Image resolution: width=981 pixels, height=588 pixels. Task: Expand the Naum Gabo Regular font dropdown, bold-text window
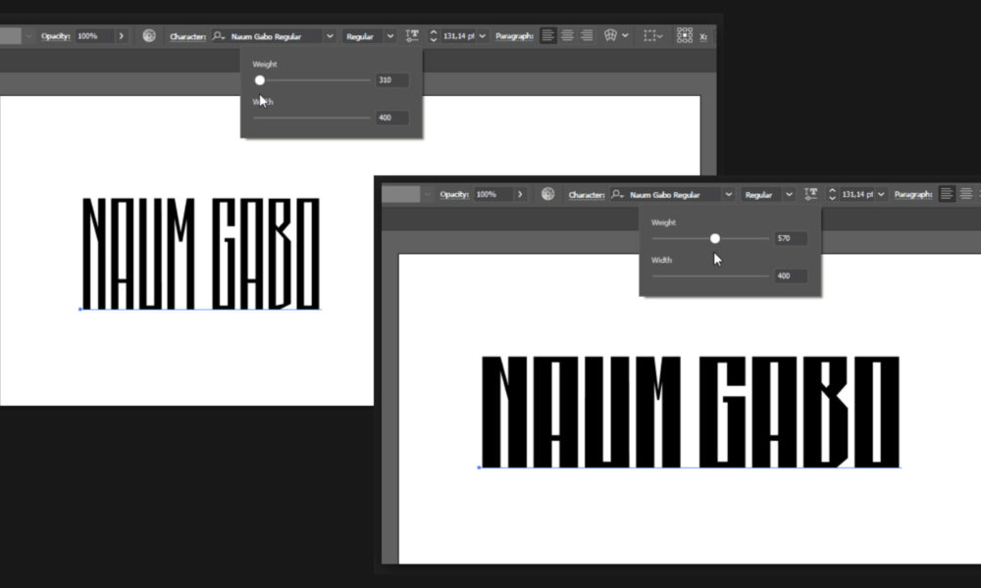pyautogui.click(x=728, y=195)
